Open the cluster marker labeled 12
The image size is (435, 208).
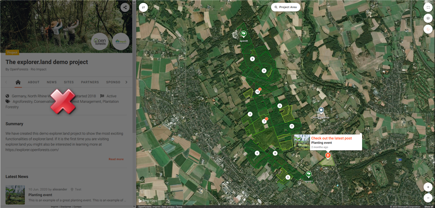(258, 92)
